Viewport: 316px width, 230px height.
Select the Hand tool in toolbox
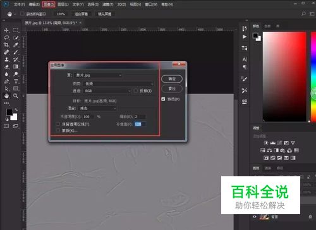[6, 96]
